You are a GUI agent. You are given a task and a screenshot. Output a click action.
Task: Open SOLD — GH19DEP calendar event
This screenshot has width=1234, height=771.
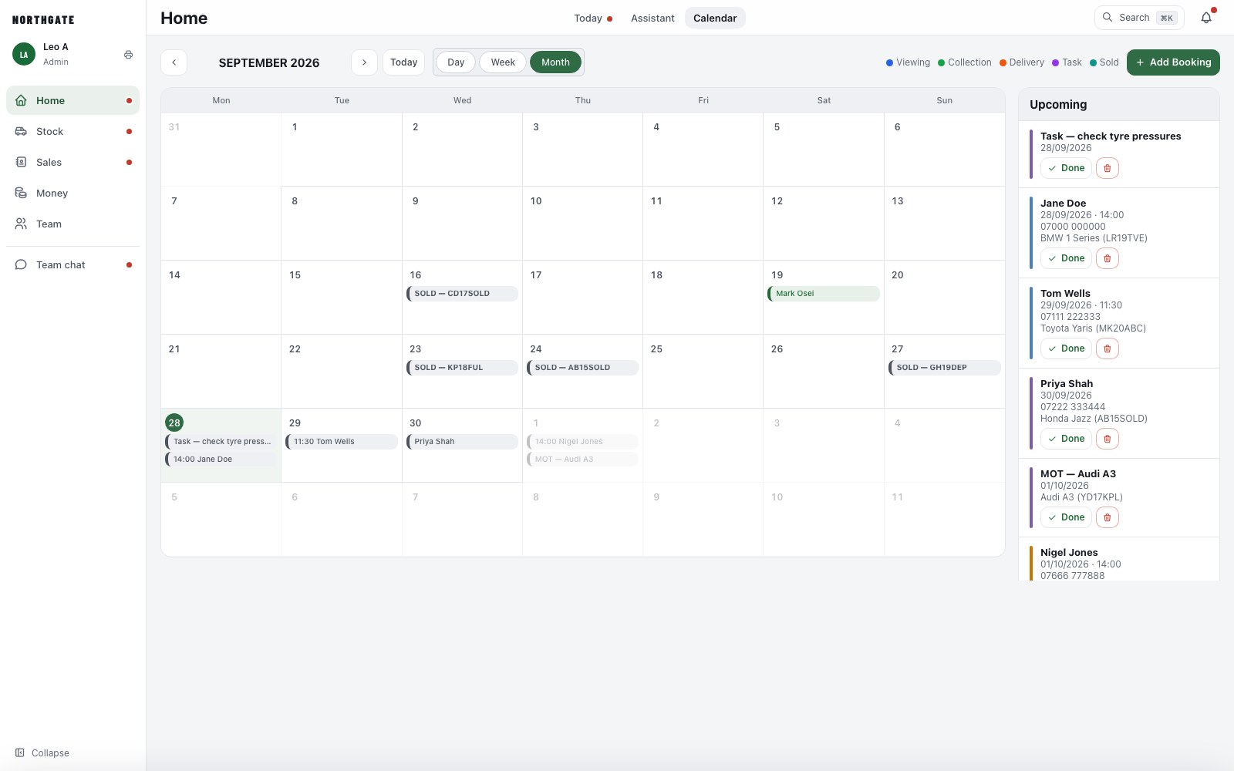point(944,368)
